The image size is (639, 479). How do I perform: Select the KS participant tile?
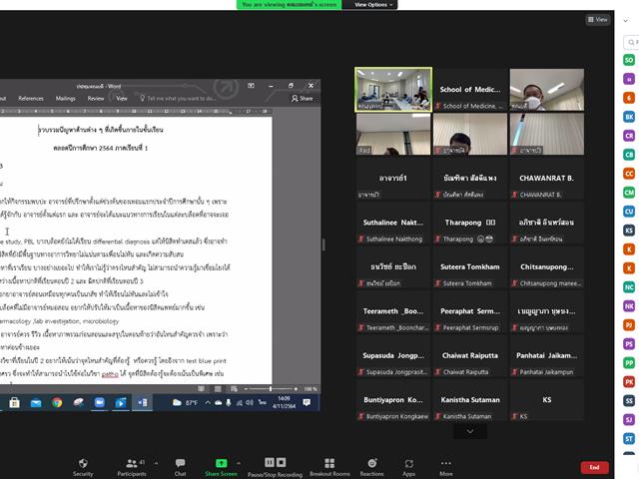click(546, 400)
